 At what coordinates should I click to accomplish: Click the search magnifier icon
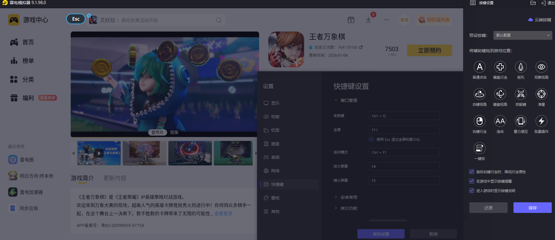pyautogui.click(x=219, y=20)
